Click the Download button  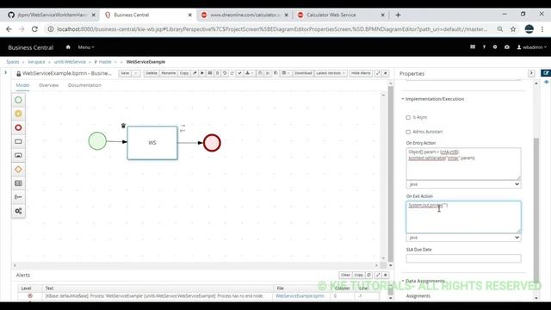tap(303, 73)
